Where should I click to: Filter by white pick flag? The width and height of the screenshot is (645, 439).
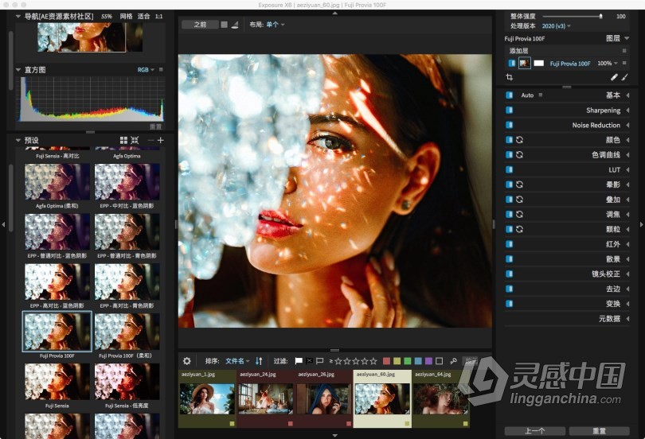click(x=299, y=361)
